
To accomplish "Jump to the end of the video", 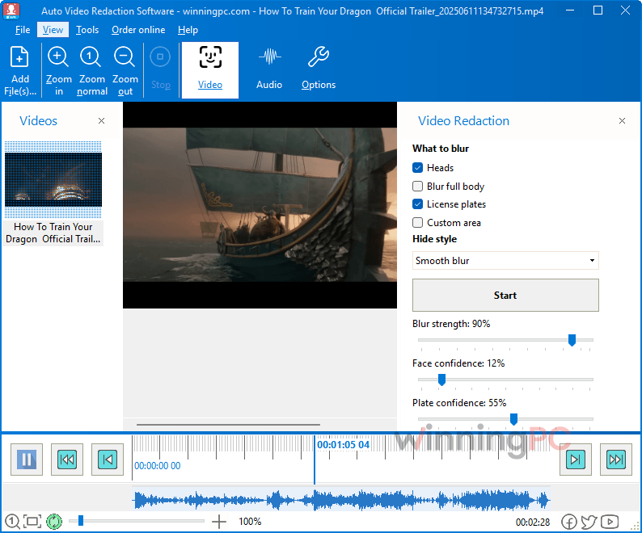I will (x=616, y=460).
